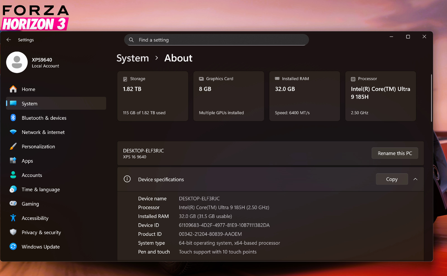
Task: Open the Installed RAM 32.0 GB card
Action: [305, 96]
